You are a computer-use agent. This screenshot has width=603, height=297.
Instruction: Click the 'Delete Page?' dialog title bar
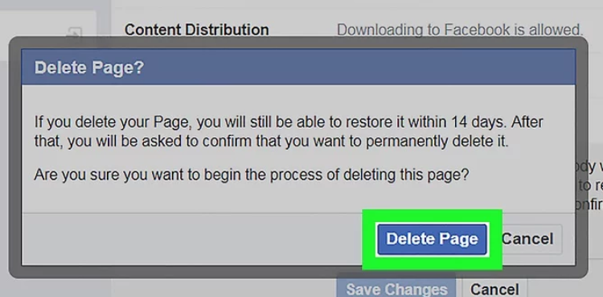pos(298,67)
